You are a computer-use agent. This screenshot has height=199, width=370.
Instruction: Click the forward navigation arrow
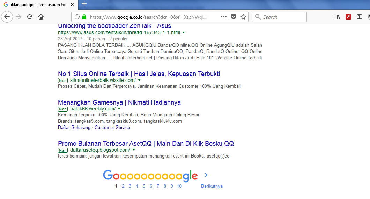click(18, 17)
